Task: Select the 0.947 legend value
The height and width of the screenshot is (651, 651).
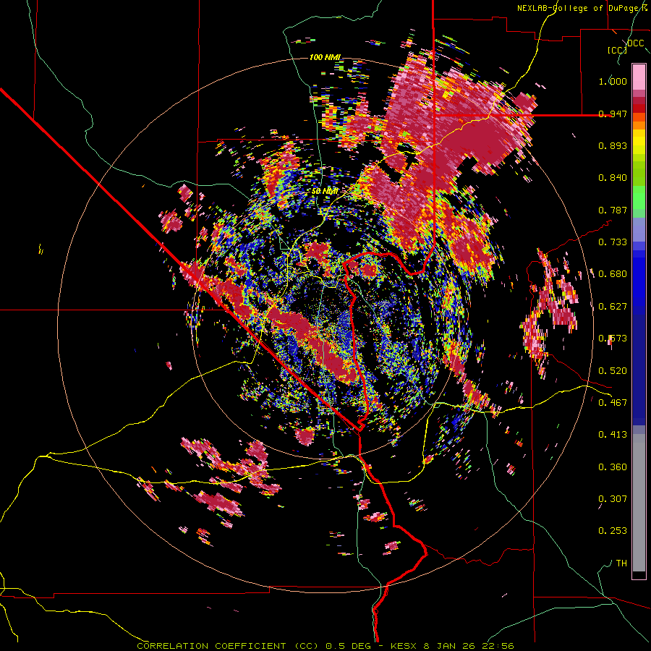Action: (x=613, y=114)
